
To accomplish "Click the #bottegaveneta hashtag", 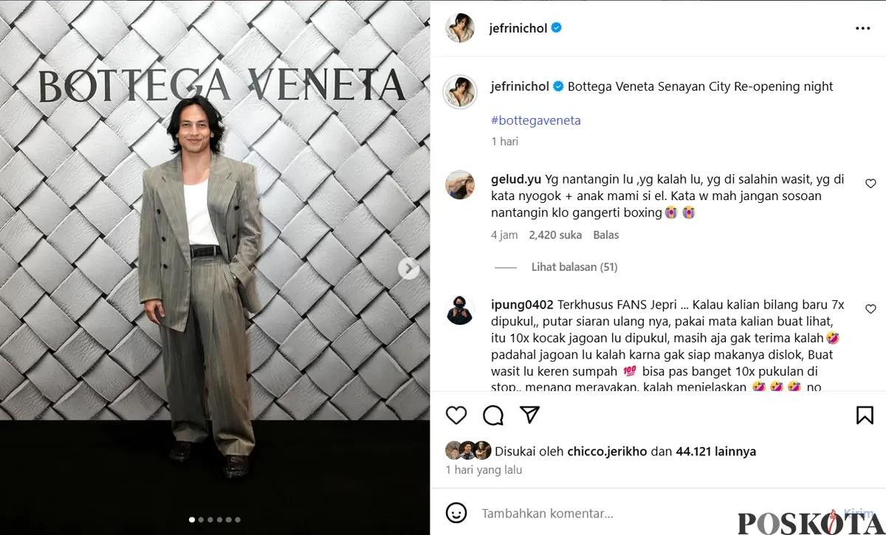I will click(536, 120).
